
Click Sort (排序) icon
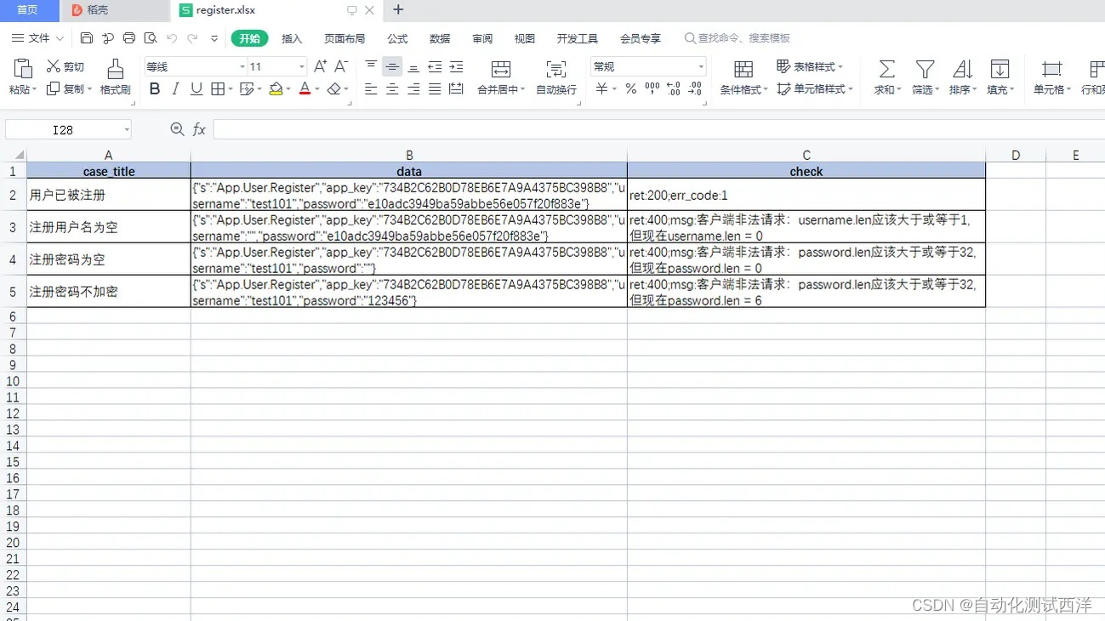tap(962, 69)
